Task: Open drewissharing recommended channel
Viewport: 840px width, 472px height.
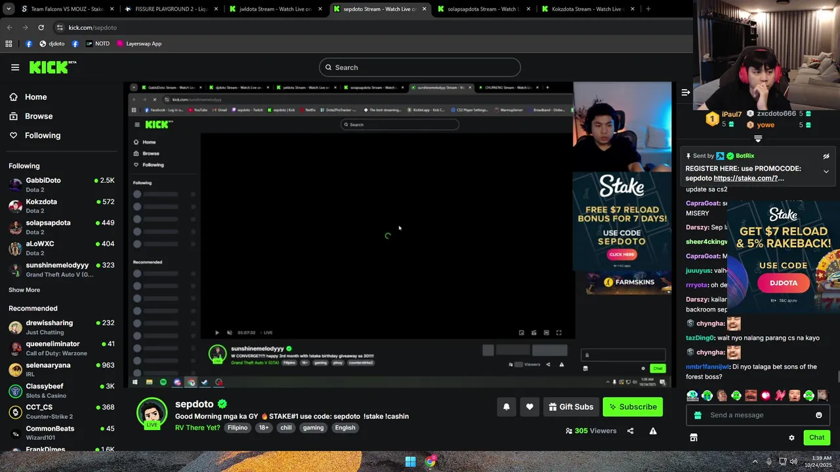Action: coord(62,327)
